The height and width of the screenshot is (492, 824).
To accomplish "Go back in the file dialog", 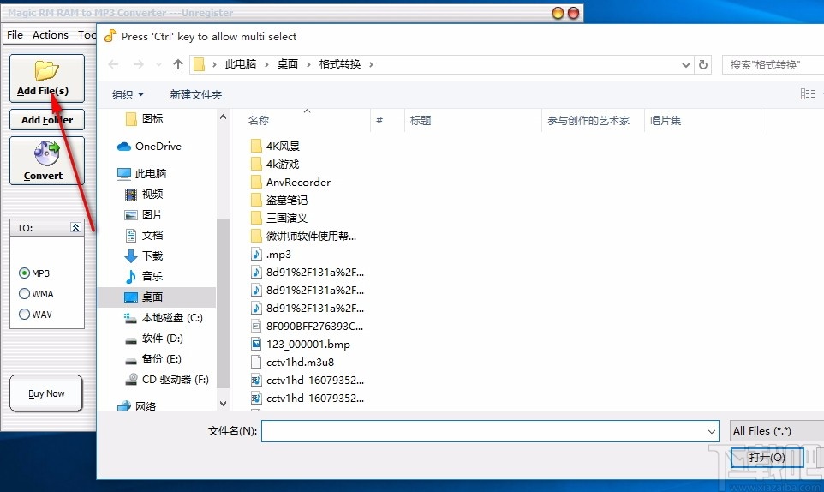I will 113,64.
